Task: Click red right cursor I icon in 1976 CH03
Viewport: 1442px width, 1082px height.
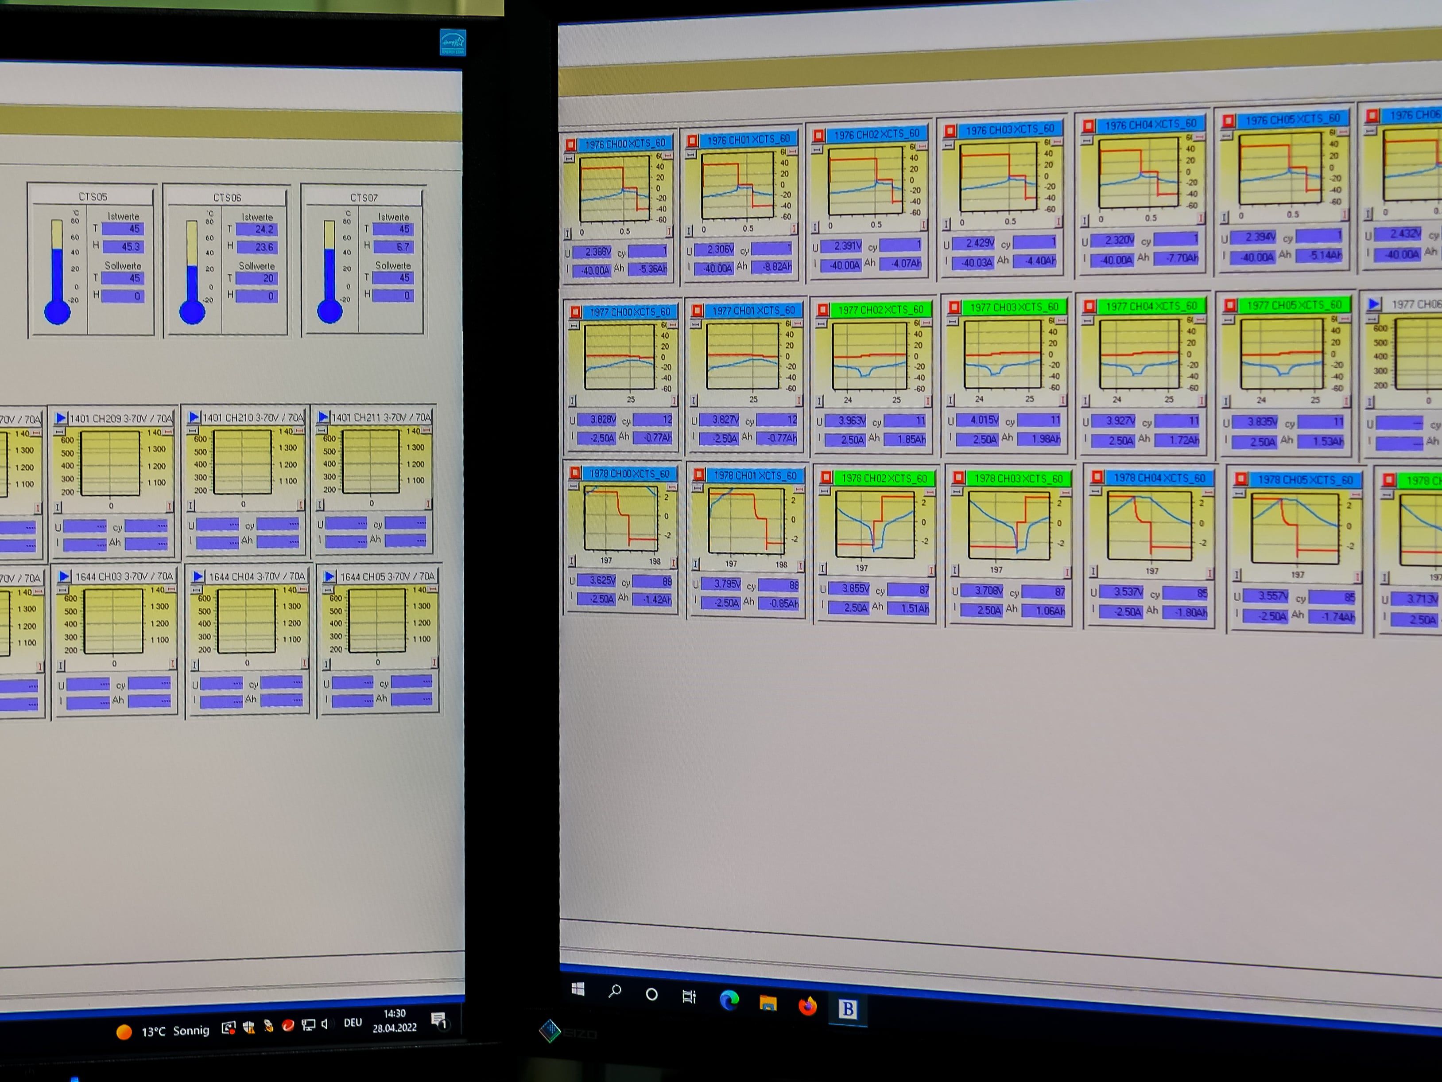Action: [x=1058, y=222]
